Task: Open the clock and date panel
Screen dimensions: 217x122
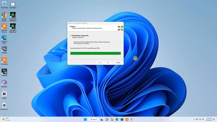Action: coord(209,119)
